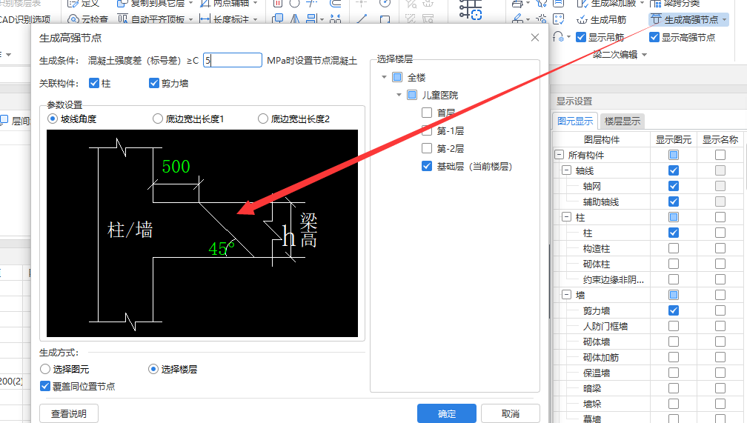
Task: Select the 砌体加筋 layer row
Action: [x=601, y=357]
